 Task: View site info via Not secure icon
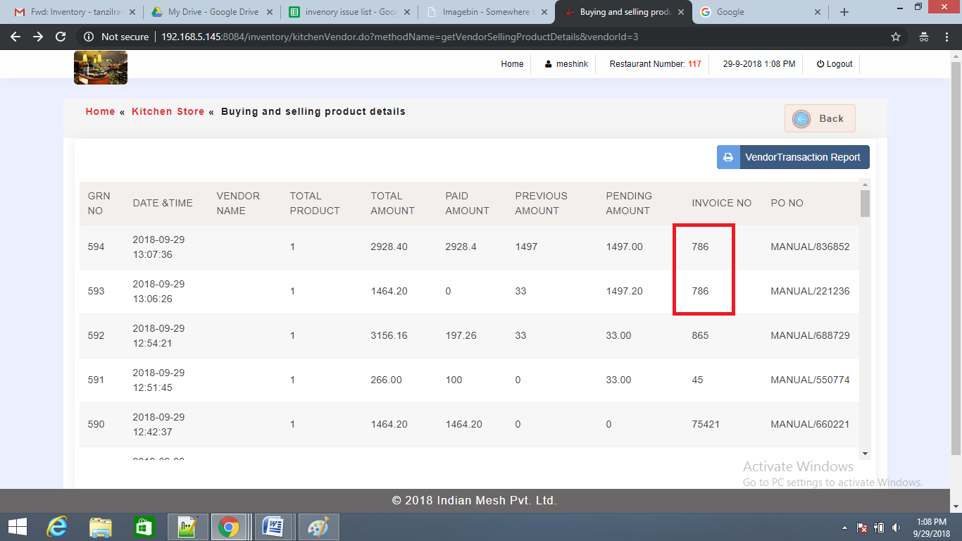pyautogui.click(x=89, y=37)
